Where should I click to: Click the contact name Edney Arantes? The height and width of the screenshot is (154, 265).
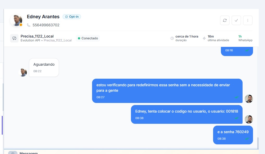pos(43,17)
